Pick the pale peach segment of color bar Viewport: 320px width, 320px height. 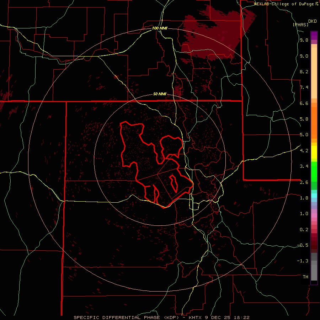point(314,73)
